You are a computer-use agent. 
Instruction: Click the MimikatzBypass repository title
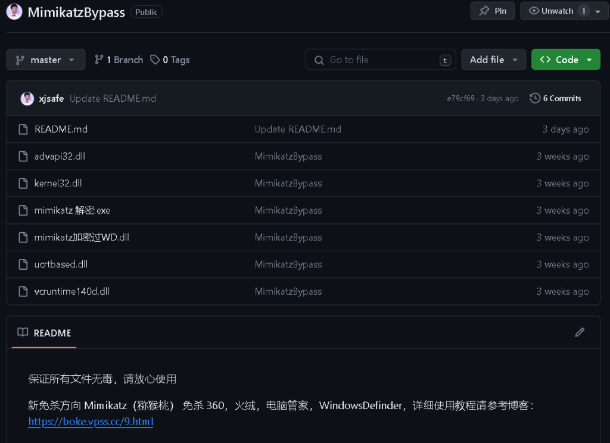coord(76,12)
